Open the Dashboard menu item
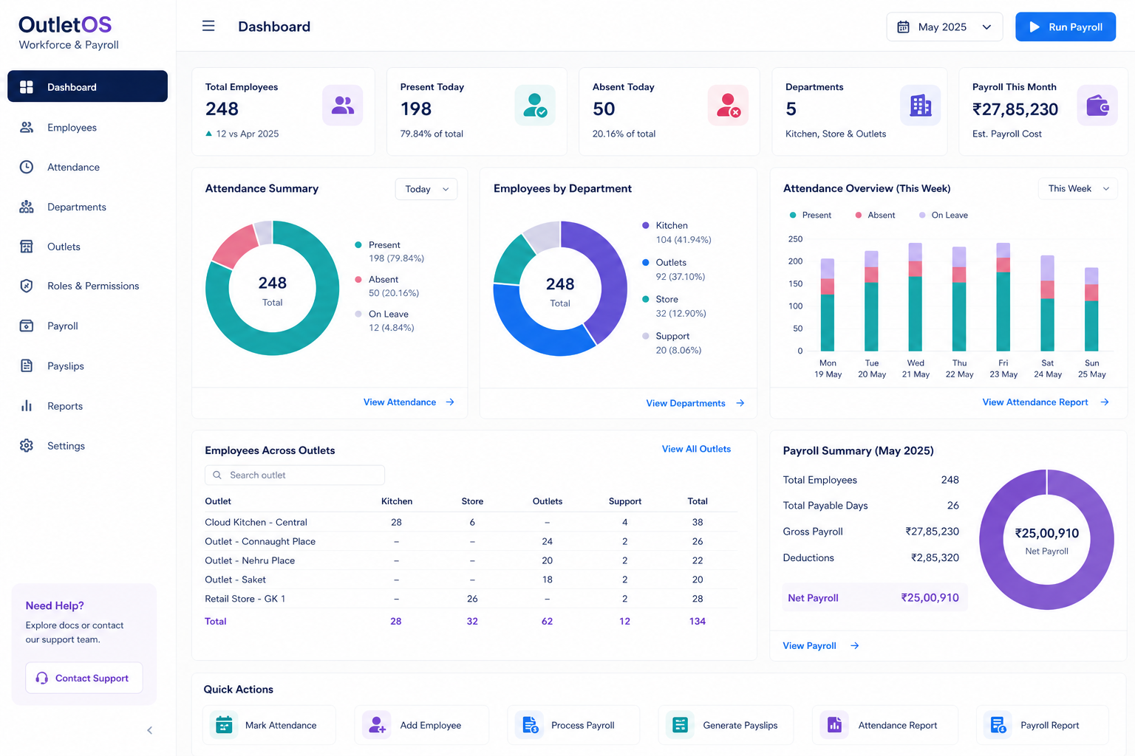The height and width of the screenshot is (756, 1135). click(x=87, y=86)
